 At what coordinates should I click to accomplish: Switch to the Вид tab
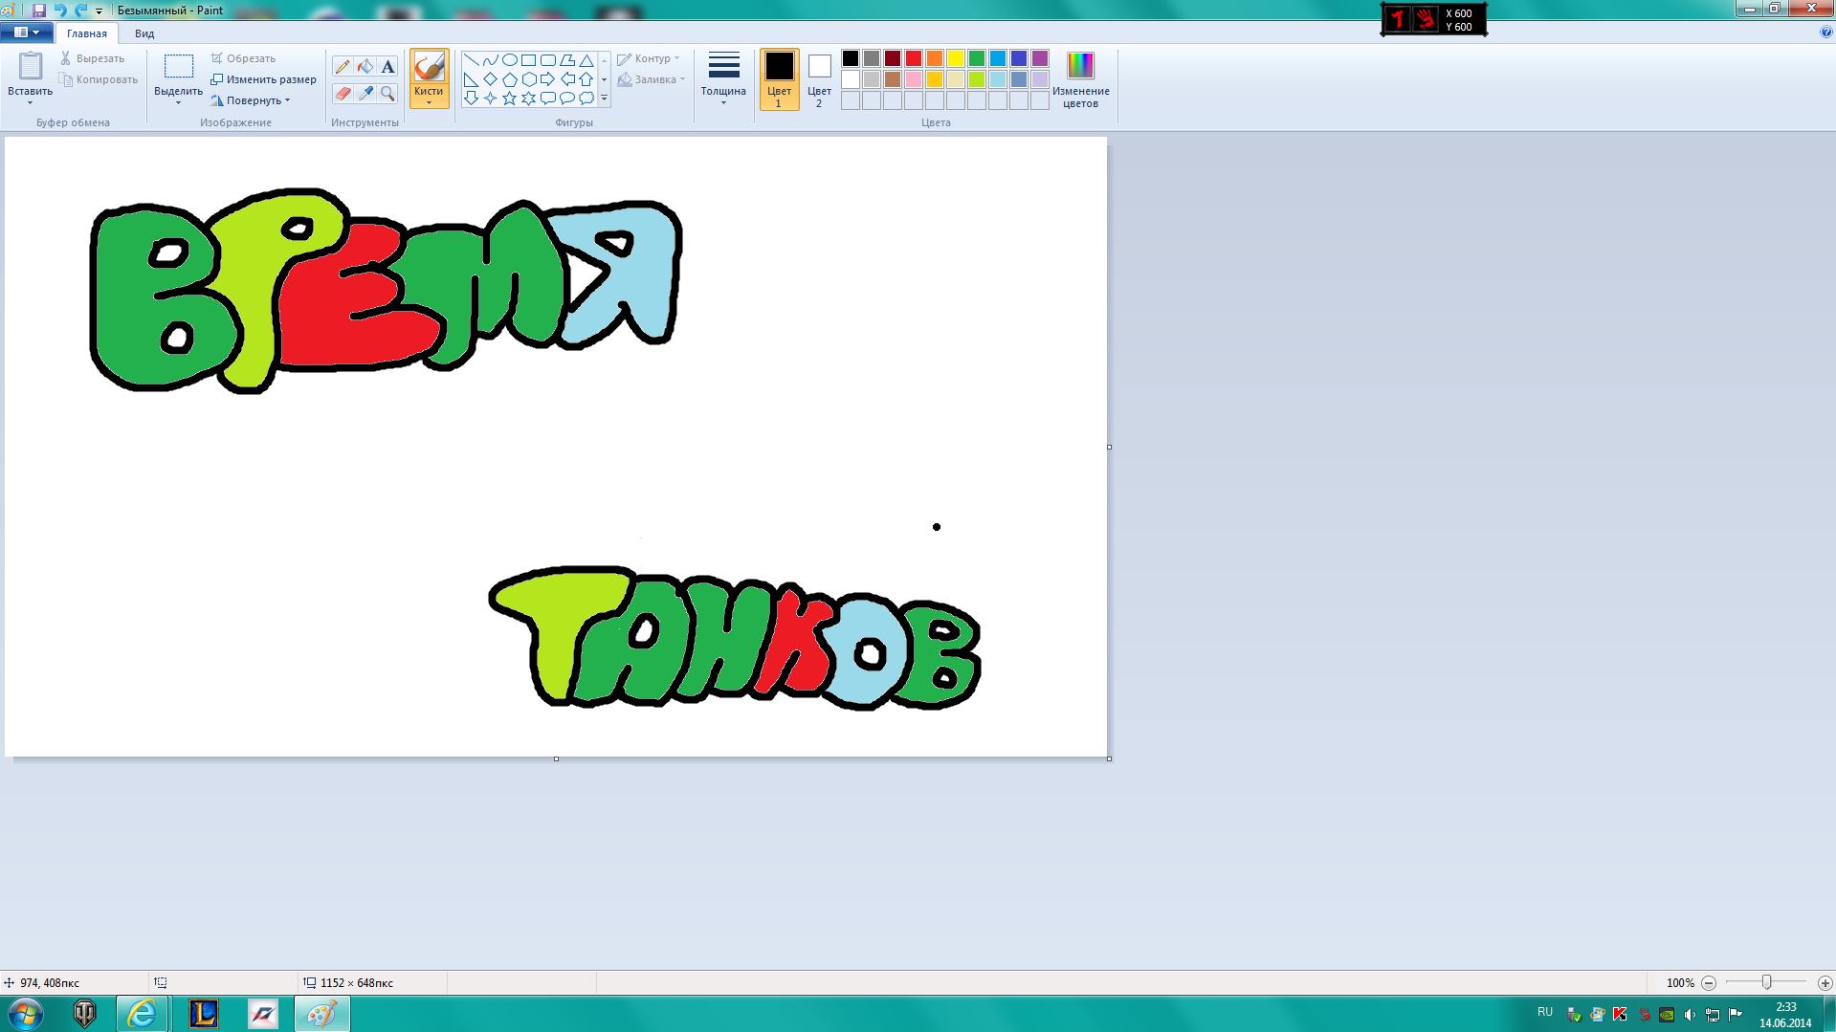144,33
